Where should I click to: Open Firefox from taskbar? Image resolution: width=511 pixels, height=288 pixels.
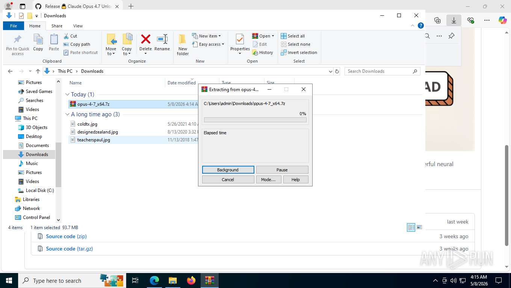191,280
